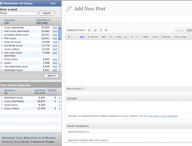Switch to the Visual editor tab
Screen dimensions: 192x146
179,30
